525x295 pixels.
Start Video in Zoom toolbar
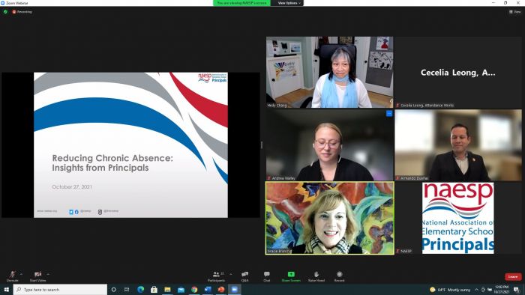point(37,276)
